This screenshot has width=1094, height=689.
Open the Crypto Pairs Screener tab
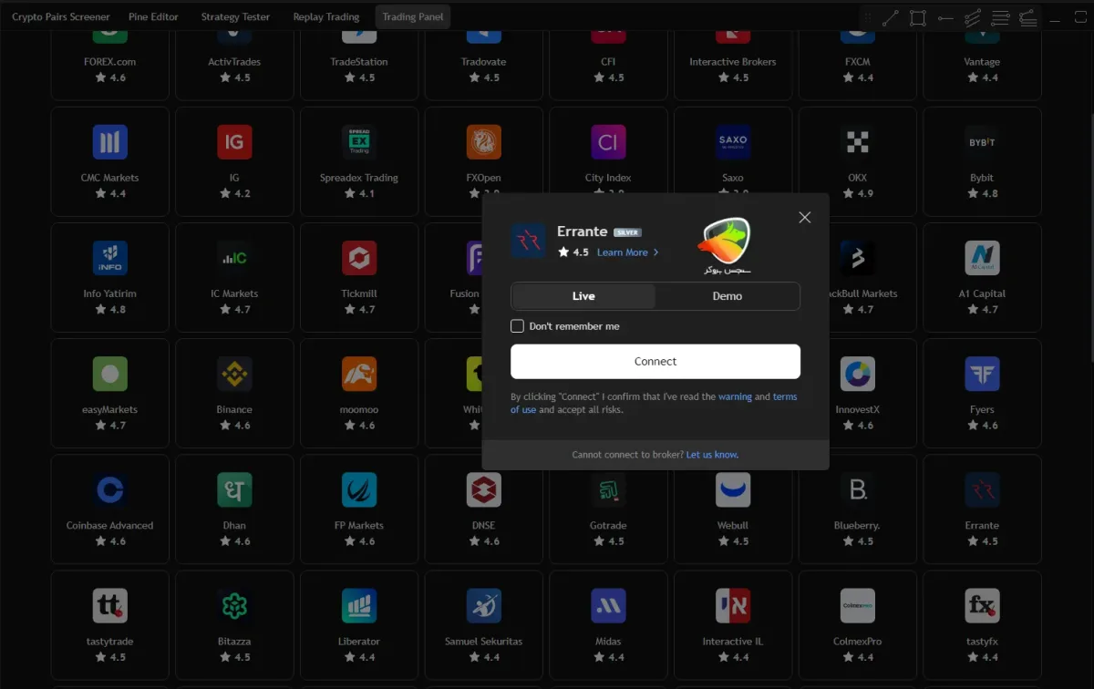[x=61, y=16]
